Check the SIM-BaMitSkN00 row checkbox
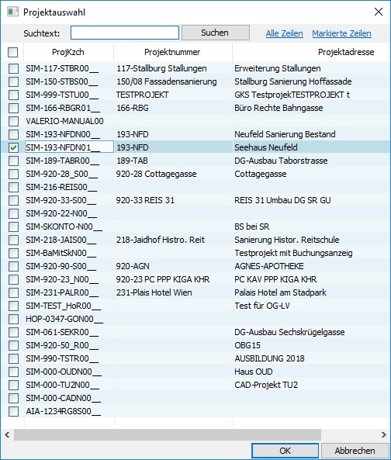The width and height of the screenshot is (391, 460). [x=13, y=253]
